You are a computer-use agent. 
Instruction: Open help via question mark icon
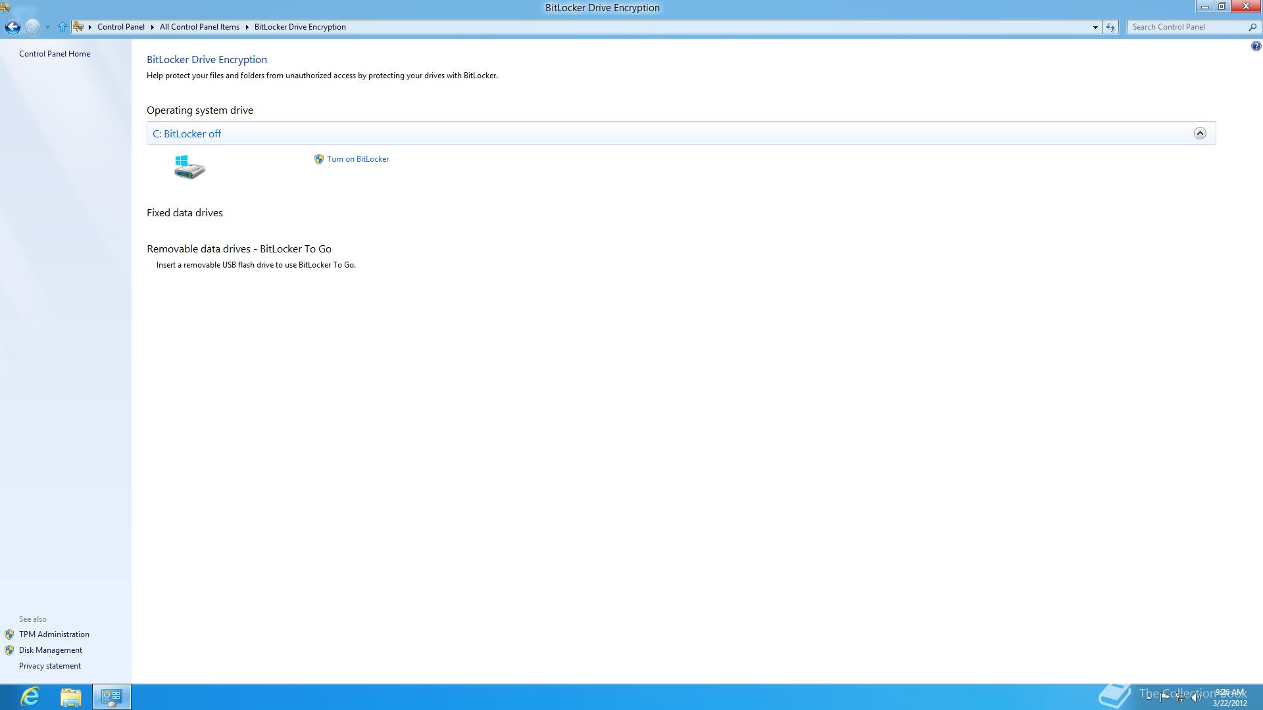(1256, 46)
